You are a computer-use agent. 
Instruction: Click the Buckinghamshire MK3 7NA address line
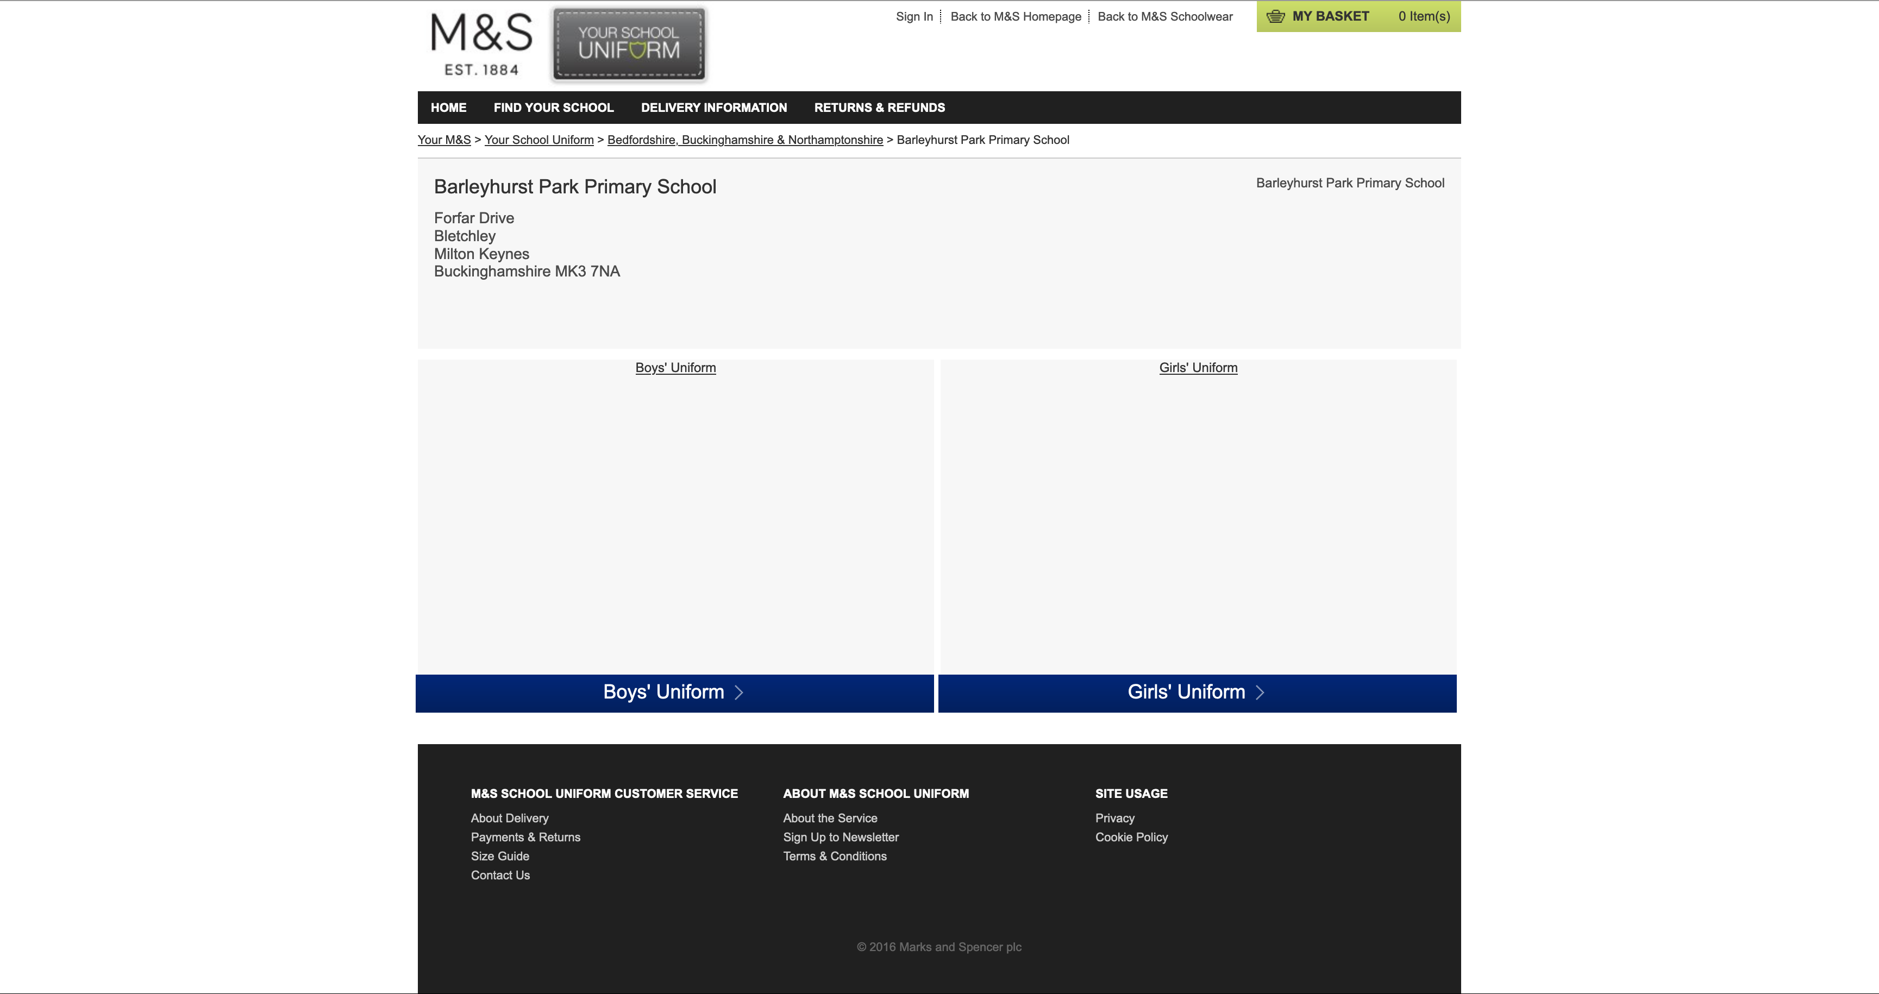pos(527,271)
